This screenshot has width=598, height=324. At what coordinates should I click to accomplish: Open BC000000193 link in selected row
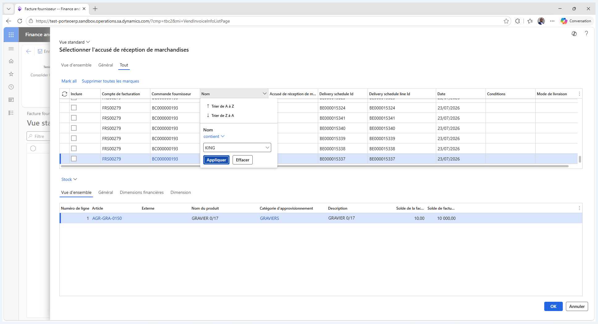165,159
